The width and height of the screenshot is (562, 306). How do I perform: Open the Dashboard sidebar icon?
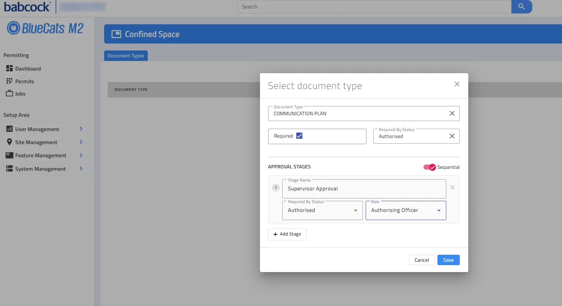pos(10,68)
